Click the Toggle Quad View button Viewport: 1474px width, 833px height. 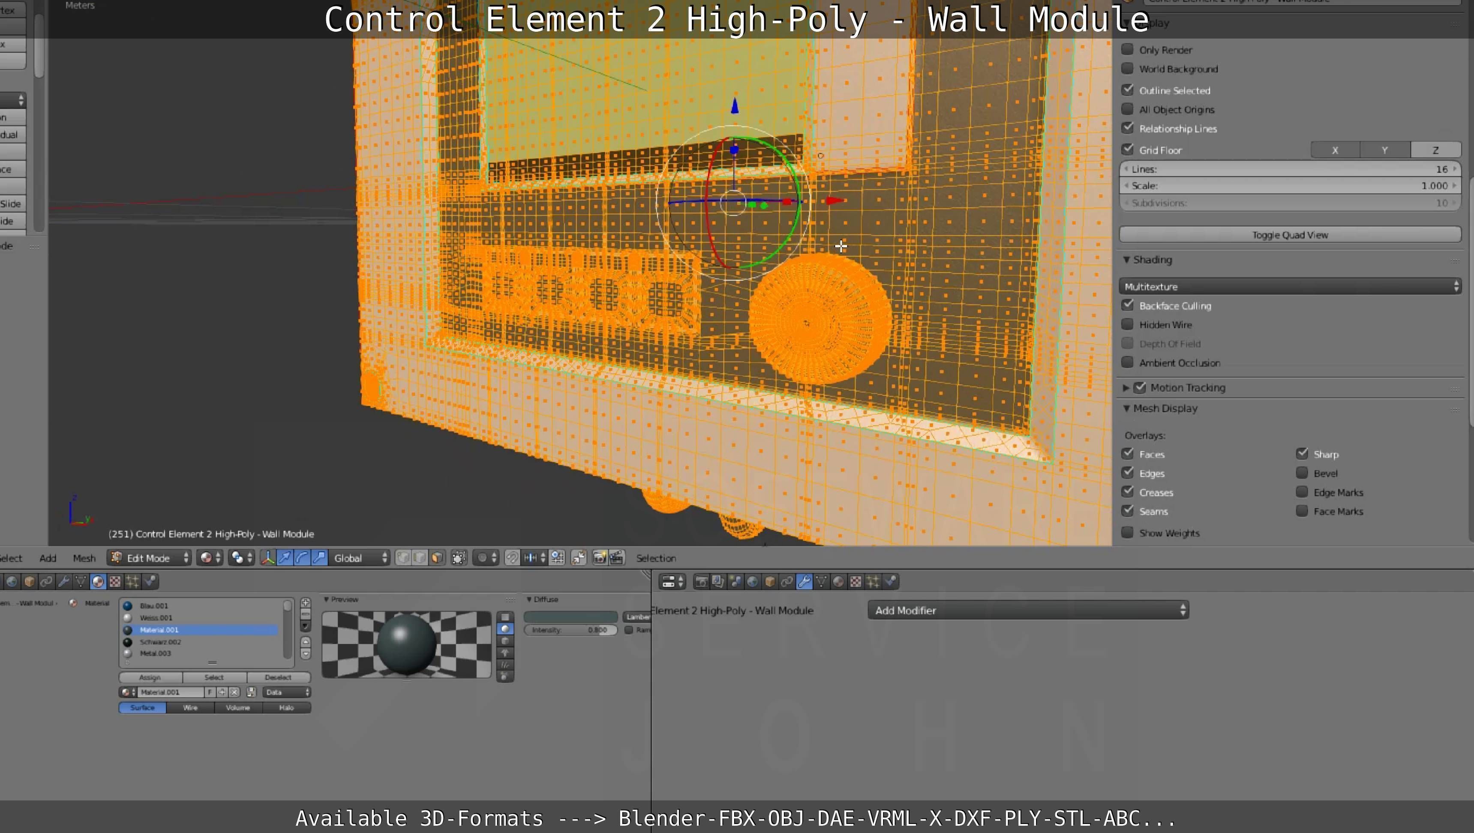[x=1290, y=234]
